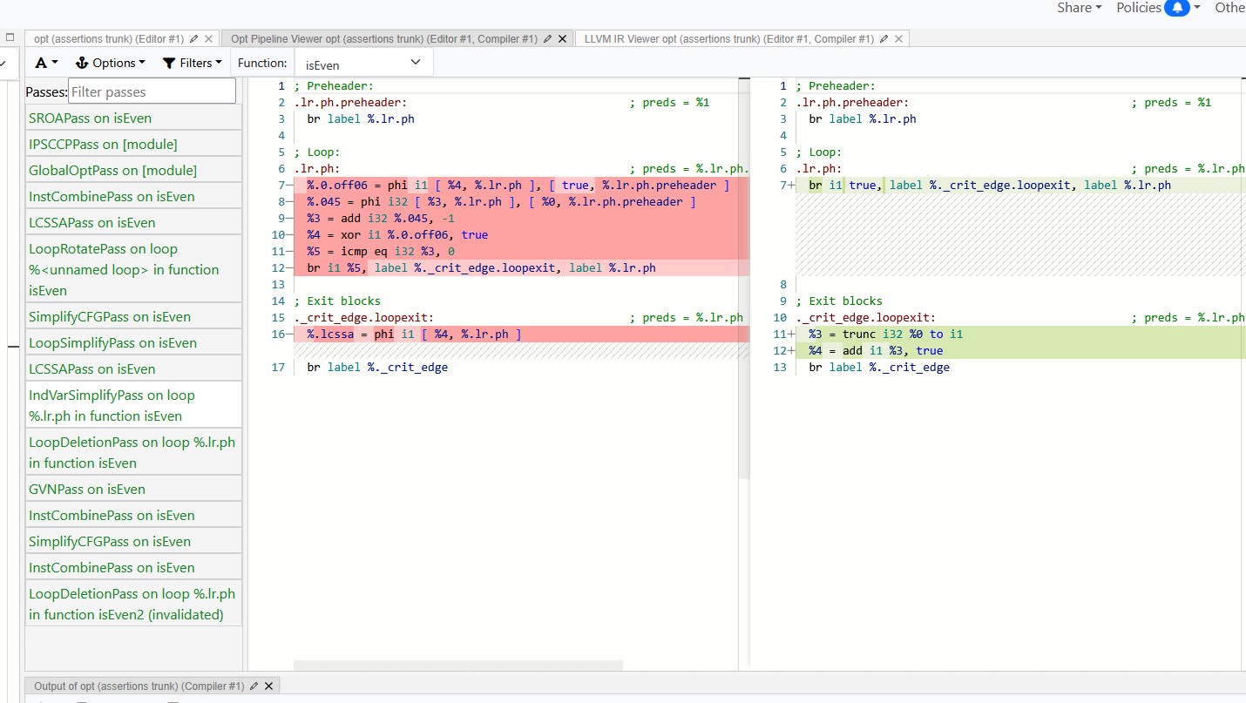The width and height of the screenshot is (1246, 703).
Task: Select LoopSimplifyPass on isEven
Action: click(x=133, y=343)
